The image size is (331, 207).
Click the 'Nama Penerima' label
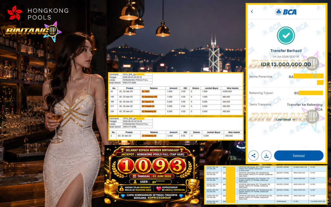[x=261, y=77]
